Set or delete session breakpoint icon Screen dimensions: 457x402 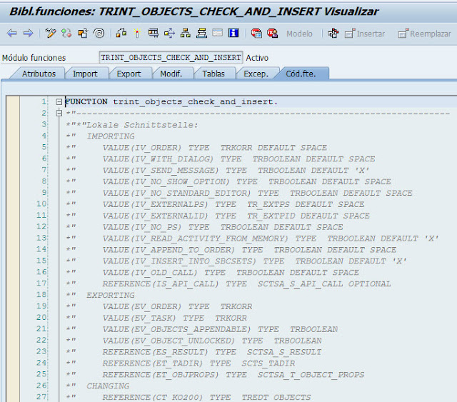click(256, 34)
